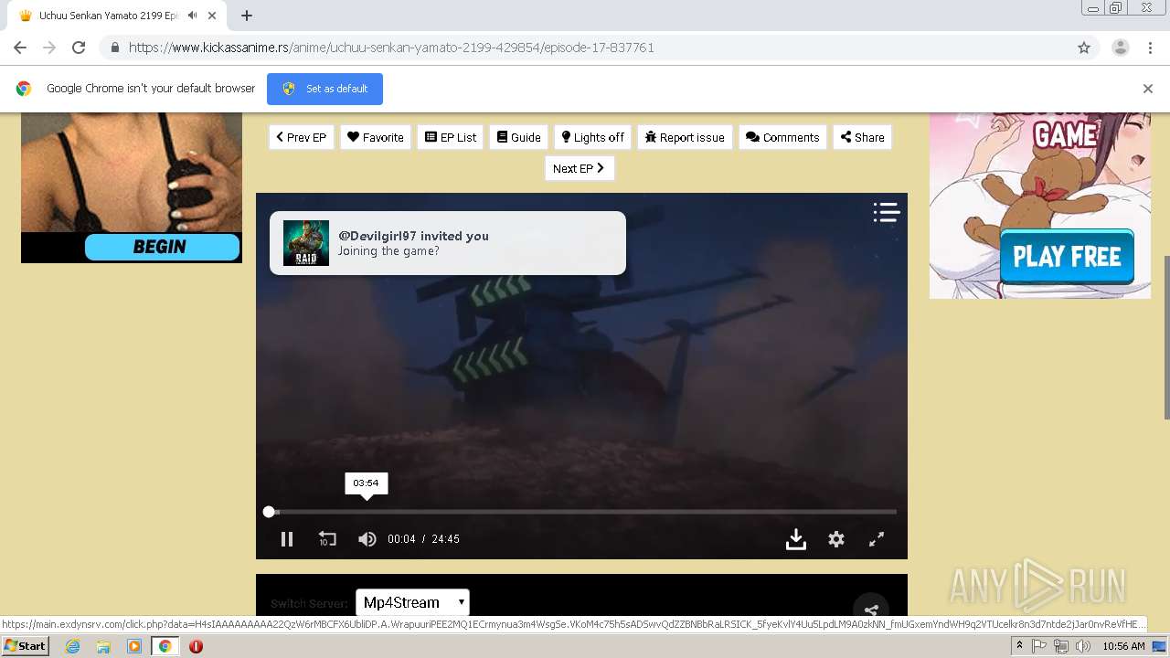This screenshot has height=658, width=1170.
Task: Open the EP List
Action: (x=451, y=137)
